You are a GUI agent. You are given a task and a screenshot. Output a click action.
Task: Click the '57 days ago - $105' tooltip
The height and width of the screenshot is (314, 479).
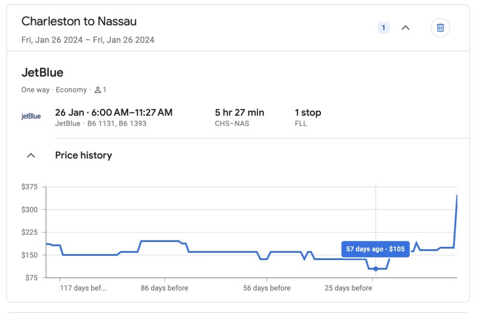pyautogui.click(x=375, y=249)
